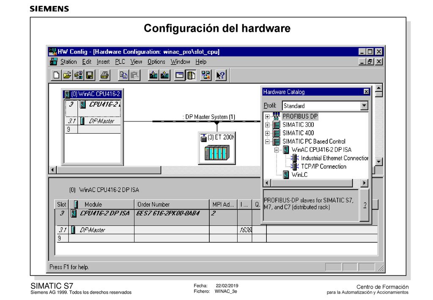Open the Station menu
The width and height of the screenshot is (433, 300).
[x=69, y=62]
